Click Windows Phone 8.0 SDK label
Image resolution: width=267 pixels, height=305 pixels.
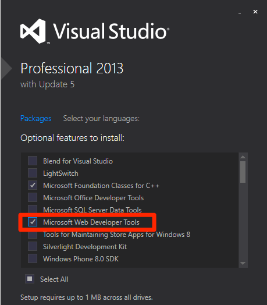tap(81, 259)
